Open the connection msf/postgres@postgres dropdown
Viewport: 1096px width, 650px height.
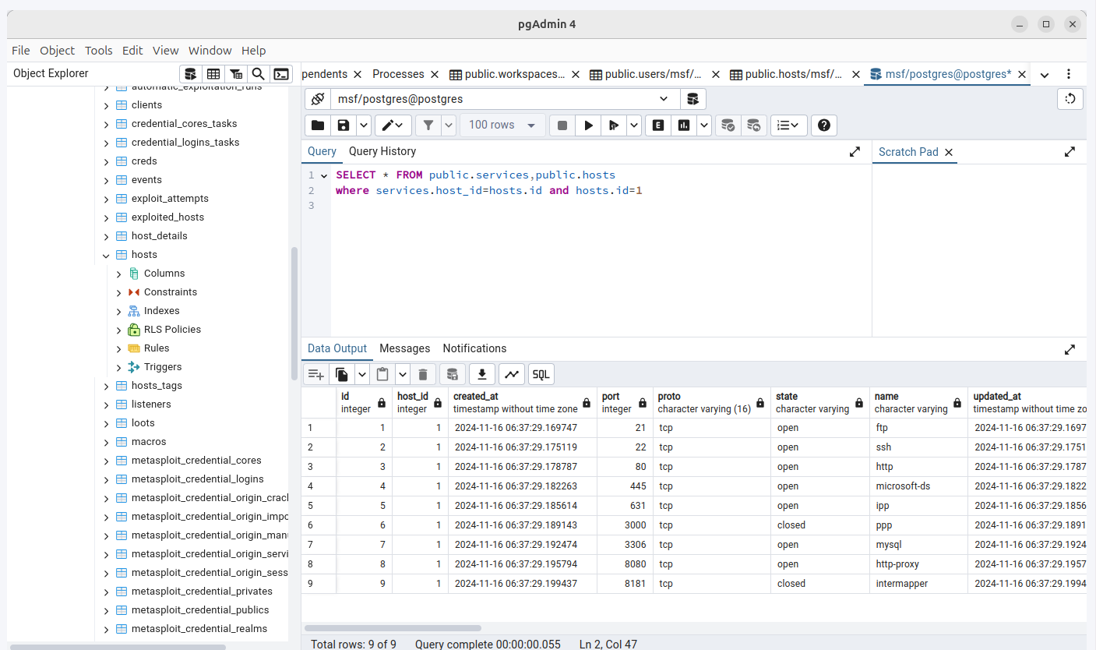tap(664, 99)
